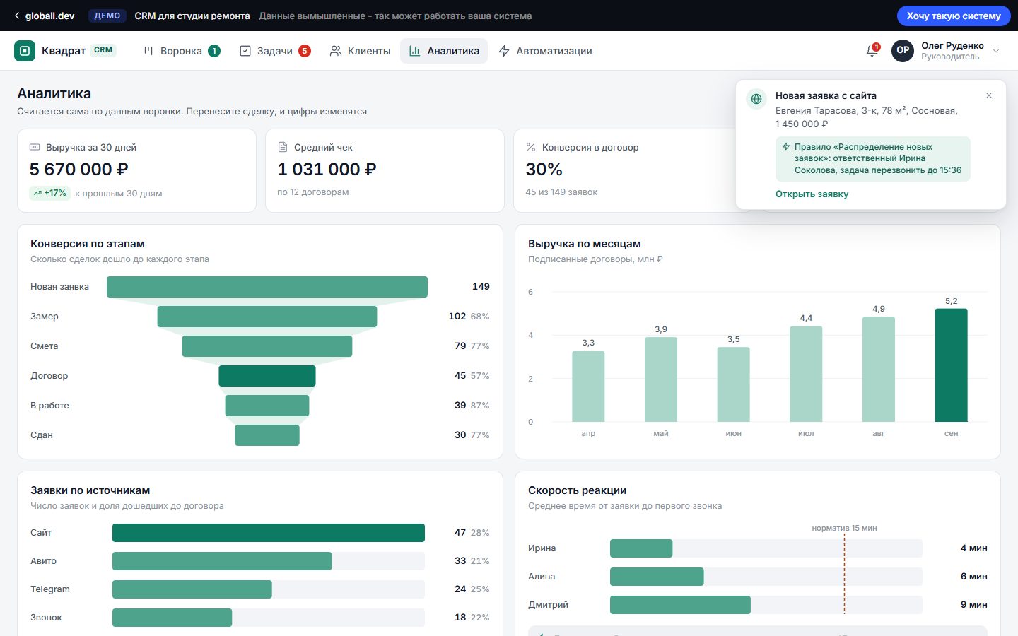Go to the Клиенты tab

pos(360,51)
